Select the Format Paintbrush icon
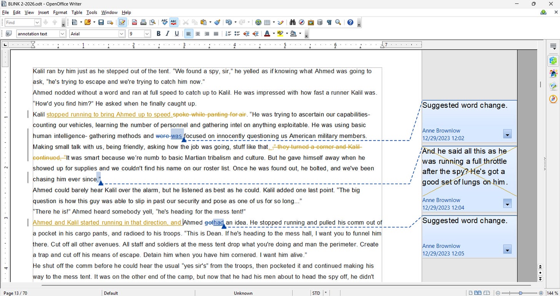The height and width of the screenshot is (296, 560). point(217,23)
